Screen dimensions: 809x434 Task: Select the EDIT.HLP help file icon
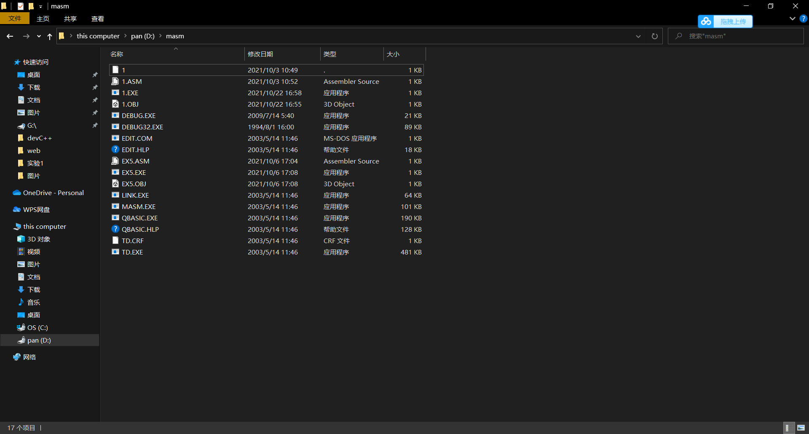(x=115, y=150)
